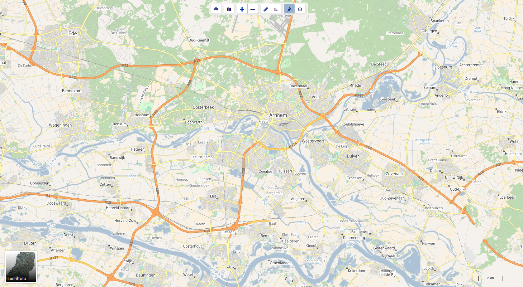Select the ruler distance measure tool
The width and height of the screenshot is (523, 287).
click(x=266, y=9)
